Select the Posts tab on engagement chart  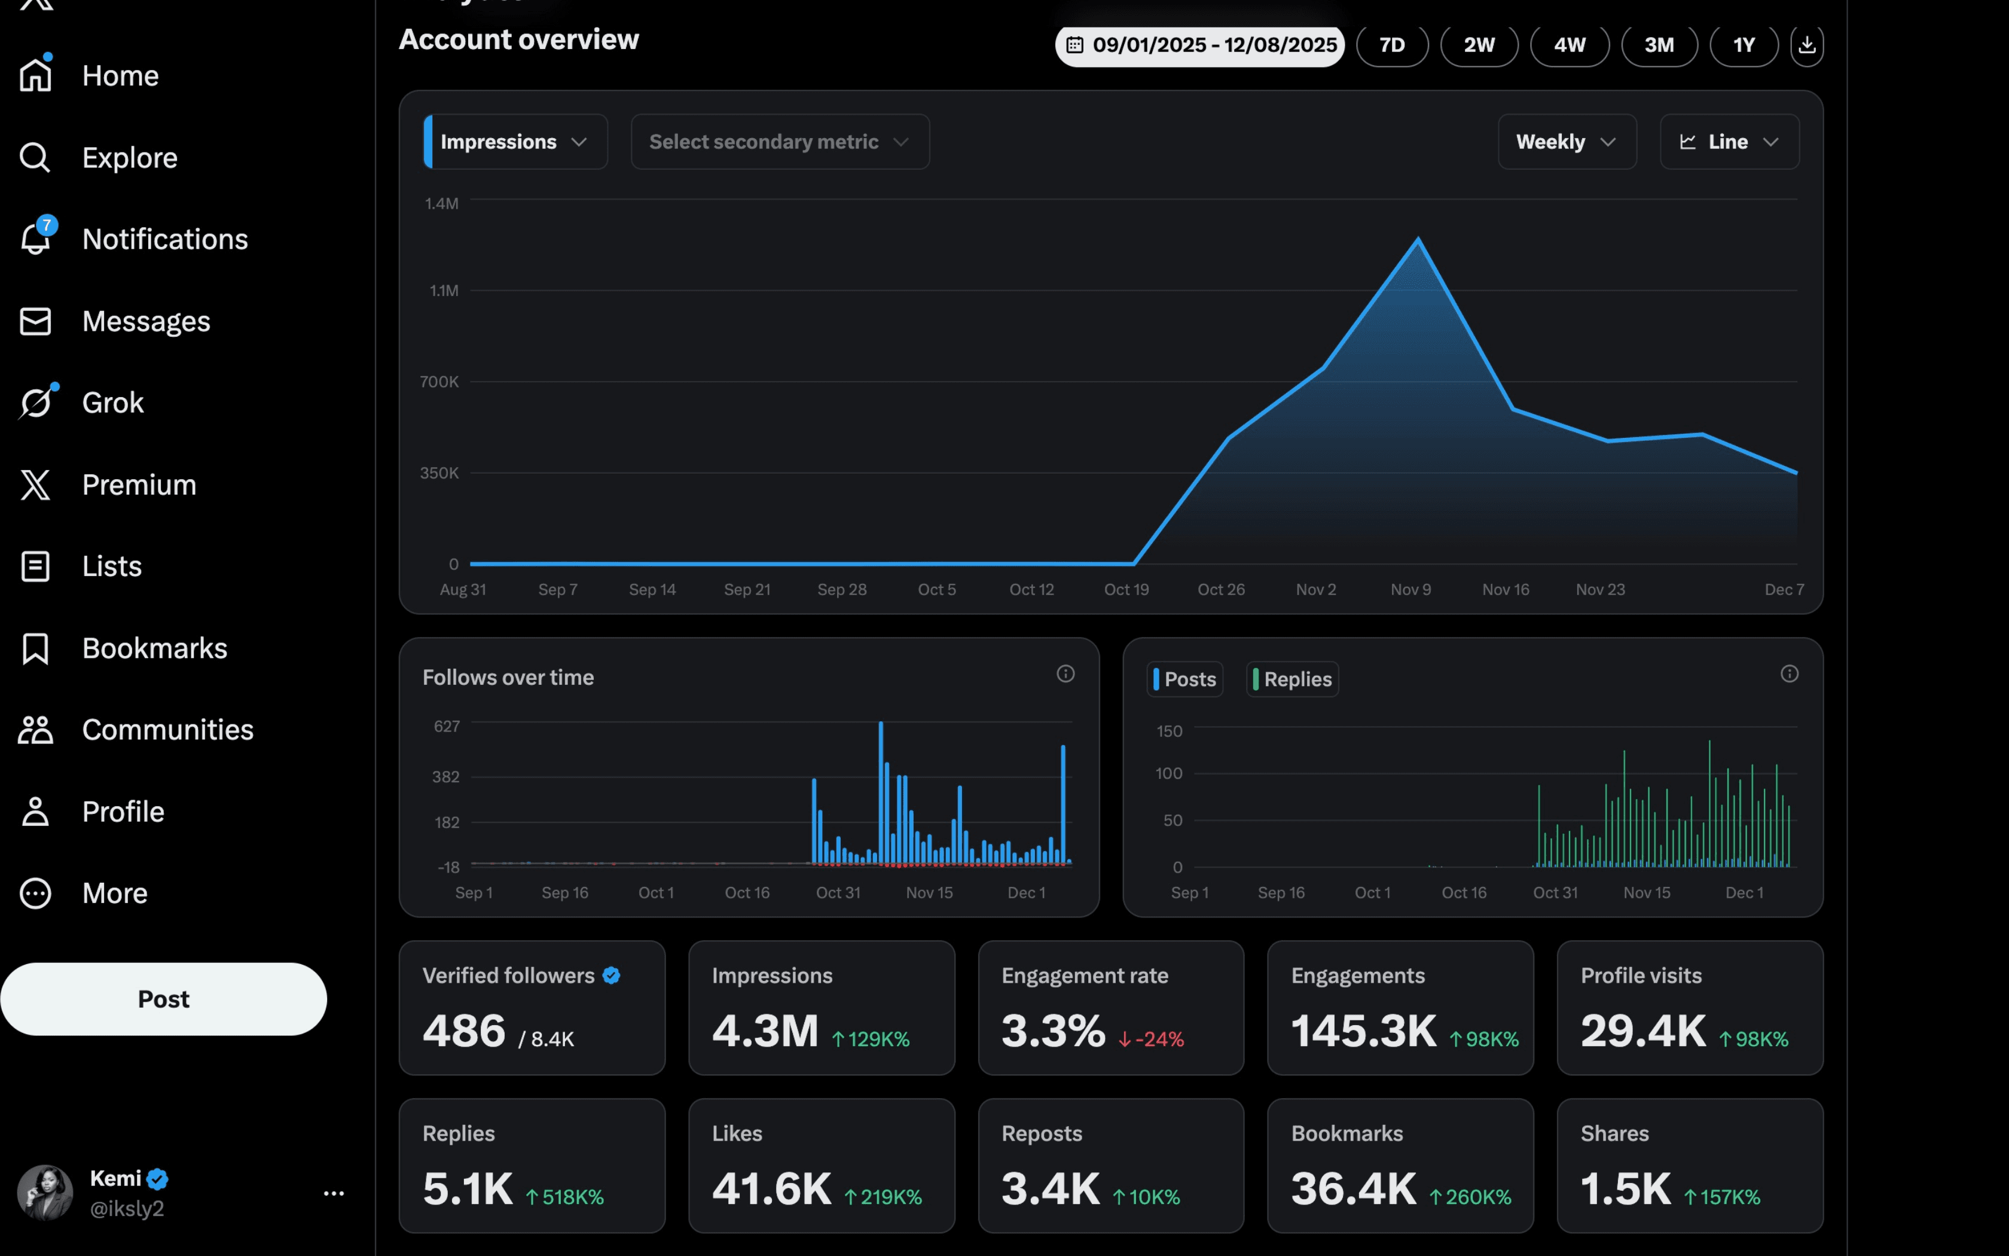coord(1184,679)
